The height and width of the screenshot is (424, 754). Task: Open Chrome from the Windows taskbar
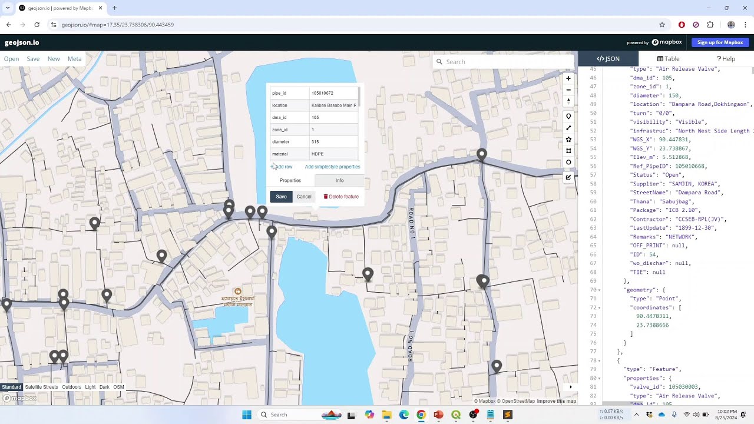[x=421, y=415]
